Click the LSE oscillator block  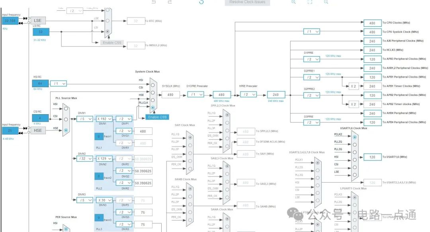tap(37, 21)
